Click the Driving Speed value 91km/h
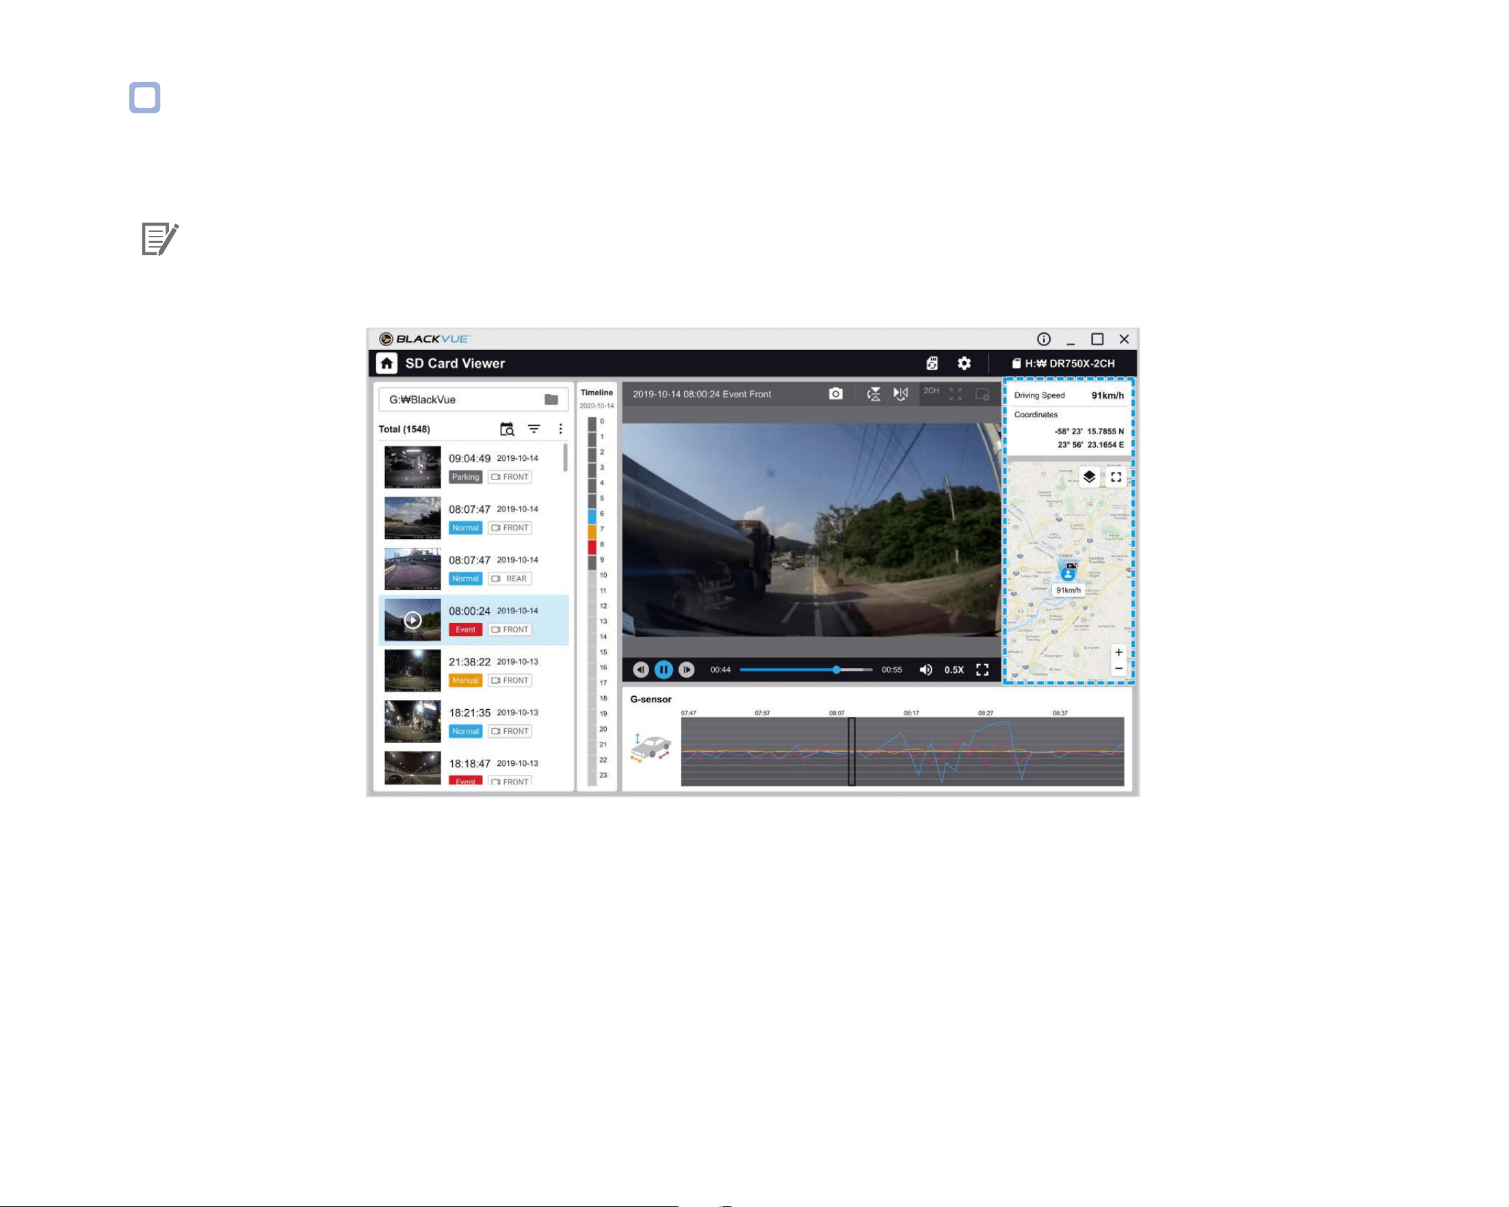 click(x=1108, y=395)
